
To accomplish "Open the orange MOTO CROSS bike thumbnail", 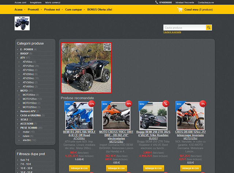I will (x=116, y=117).
